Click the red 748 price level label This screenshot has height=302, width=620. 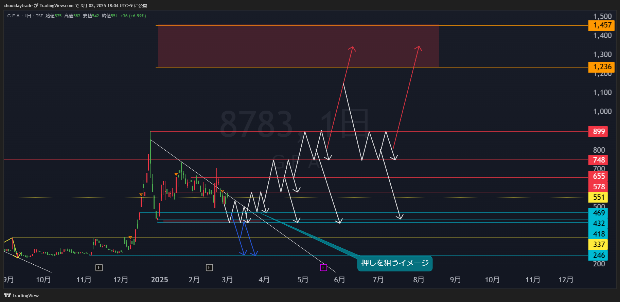[598, 160]
